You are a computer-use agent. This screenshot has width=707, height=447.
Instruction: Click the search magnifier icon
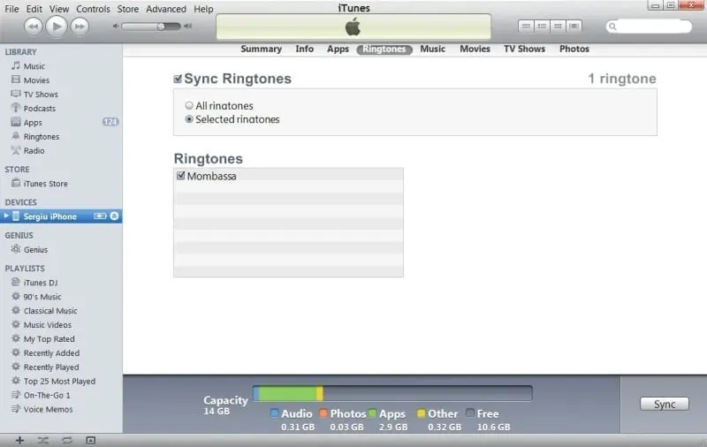612,27
